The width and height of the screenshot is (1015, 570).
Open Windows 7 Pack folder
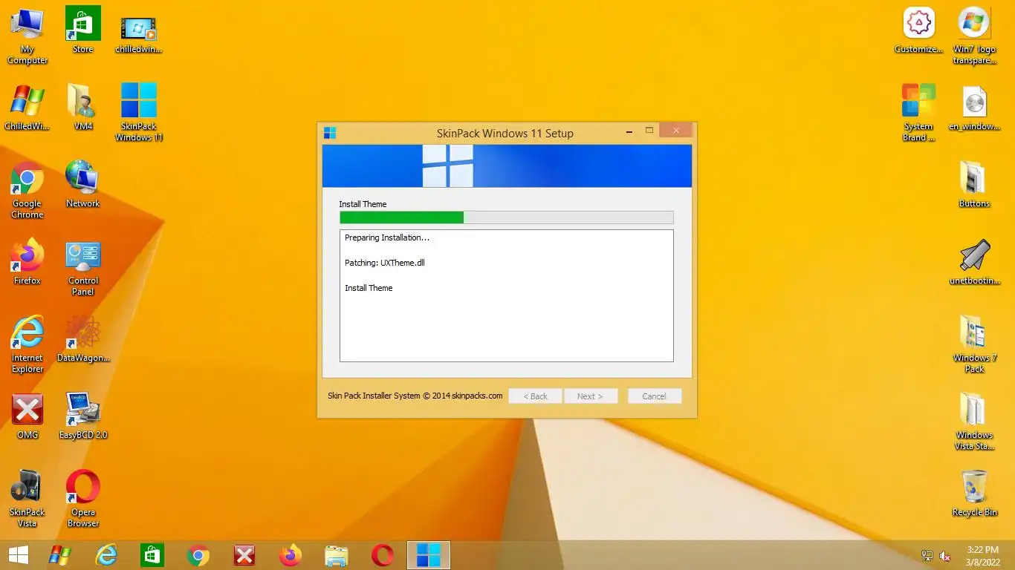974,344
